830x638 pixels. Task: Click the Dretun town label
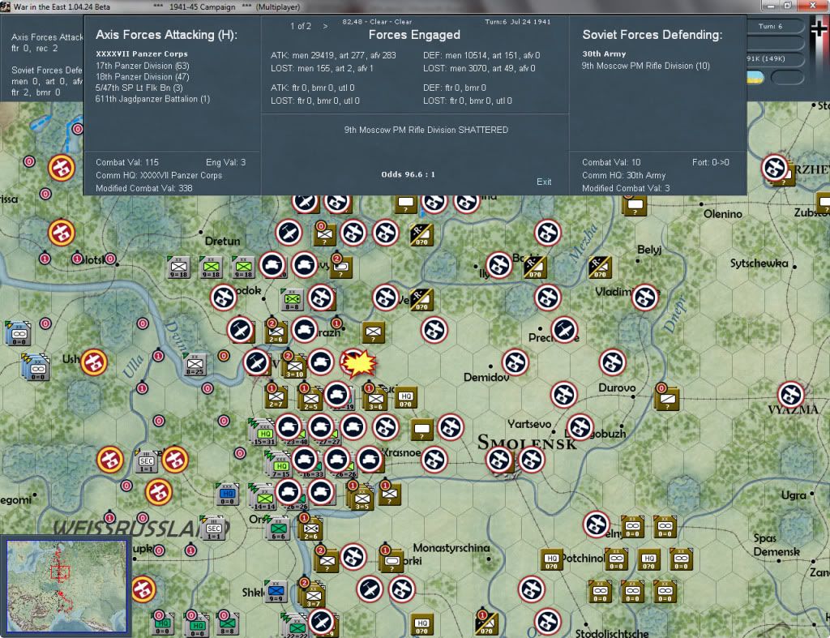point(222,241)
